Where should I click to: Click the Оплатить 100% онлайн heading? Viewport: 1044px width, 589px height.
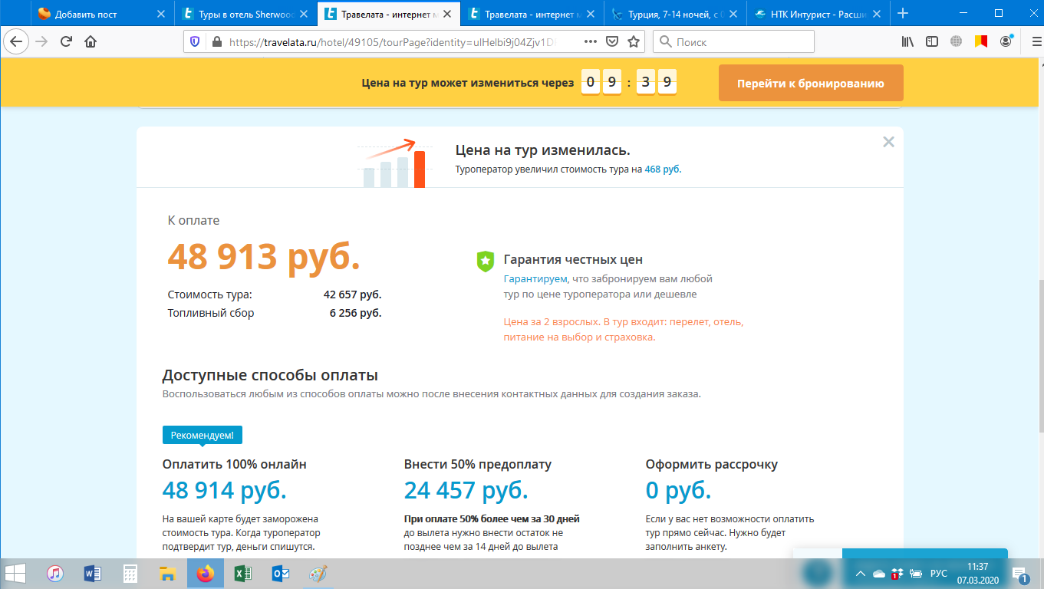click(x=235, y=464)
